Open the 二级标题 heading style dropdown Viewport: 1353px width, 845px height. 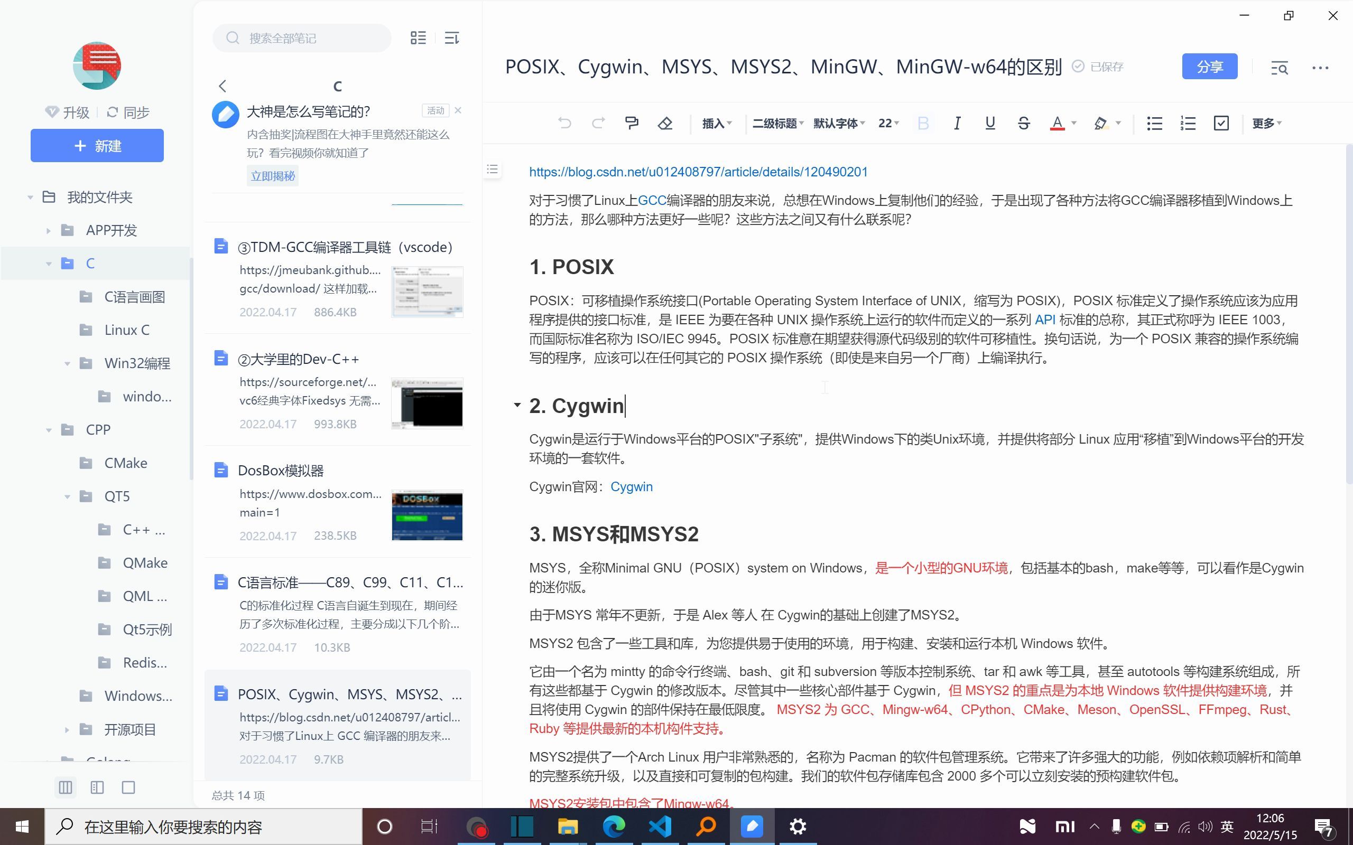[x=777, y=123]
